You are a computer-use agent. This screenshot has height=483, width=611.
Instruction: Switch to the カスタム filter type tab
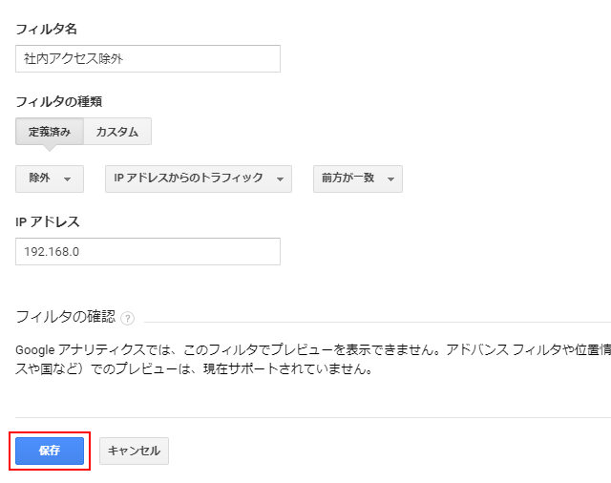(x=117, y=132)
